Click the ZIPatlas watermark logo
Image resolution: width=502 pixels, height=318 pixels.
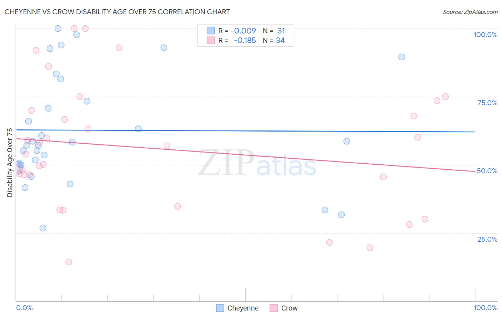point(257,163)
